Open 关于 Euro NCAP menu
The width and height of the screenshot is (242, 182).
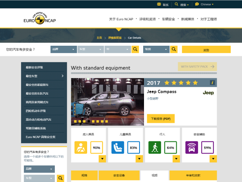click(121, 19)
